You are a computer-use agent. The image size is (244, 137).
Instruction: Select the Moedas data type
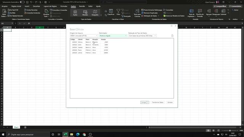pos(85,13)
